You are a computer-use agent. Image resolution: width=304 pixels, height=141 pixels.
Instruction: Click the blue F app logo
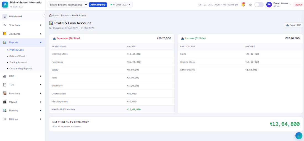coord(5,4)
